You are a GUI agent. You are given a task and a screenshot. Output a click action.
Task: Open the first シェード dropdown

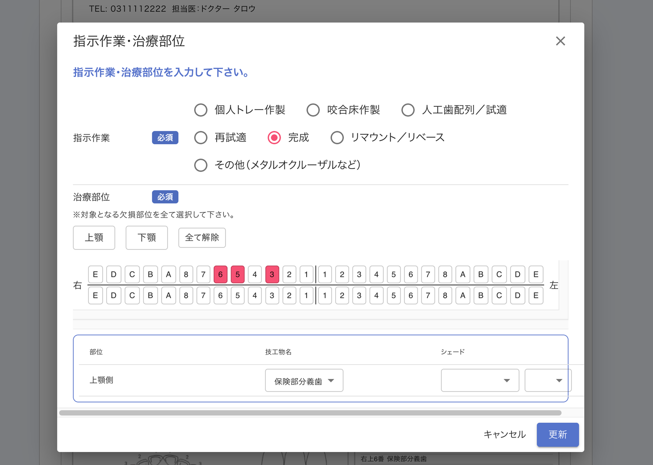pos(480,381)
